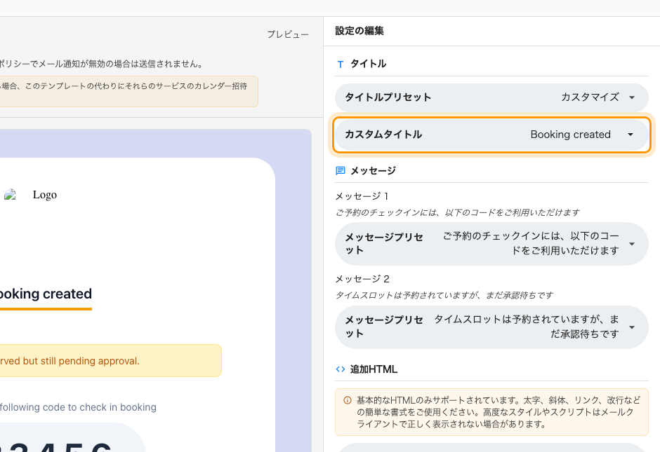Open the カスタムタイトル dropdown
Screen dimensions: 660x452
(491, 135)
